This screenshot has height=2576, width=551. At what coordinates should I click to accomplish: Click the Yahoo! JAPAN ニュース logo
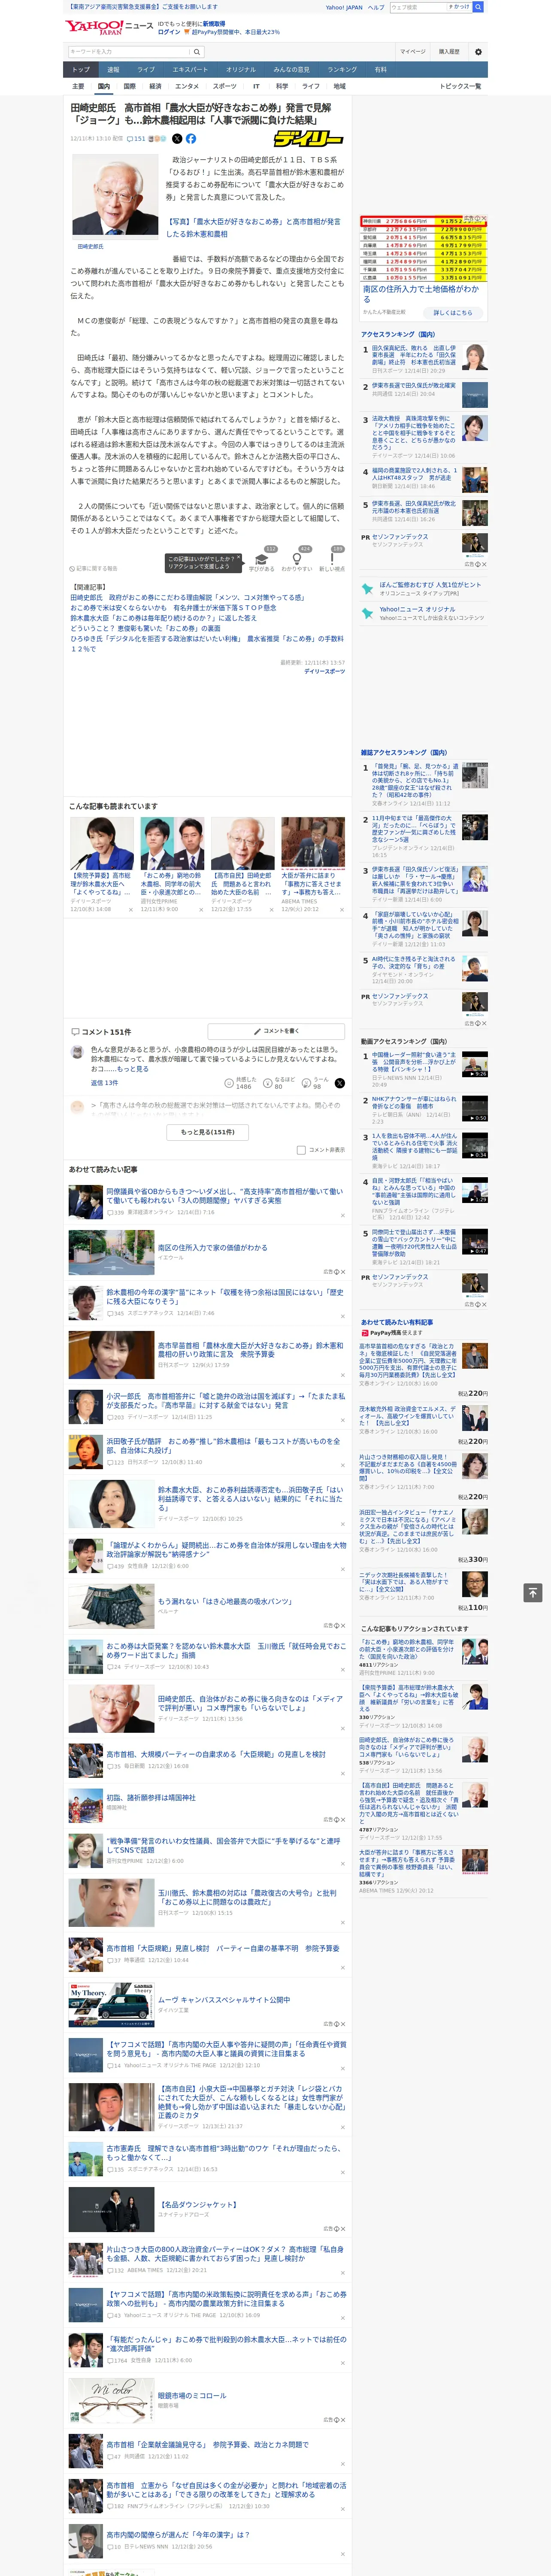(109, 27)
